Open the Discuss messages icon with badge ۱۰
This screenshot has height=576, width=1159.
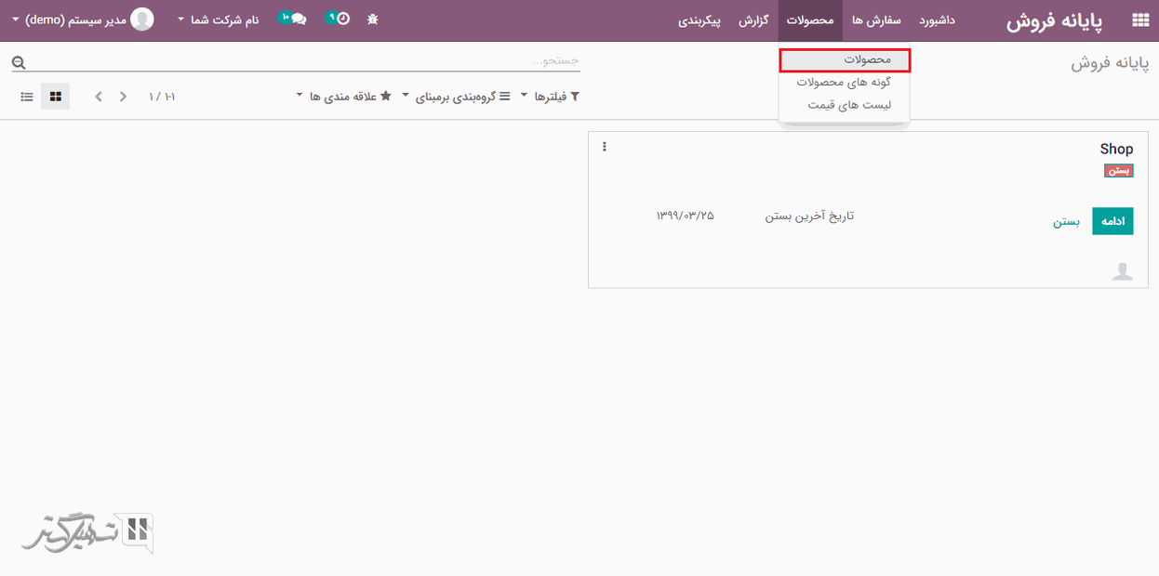pos(298,18)
